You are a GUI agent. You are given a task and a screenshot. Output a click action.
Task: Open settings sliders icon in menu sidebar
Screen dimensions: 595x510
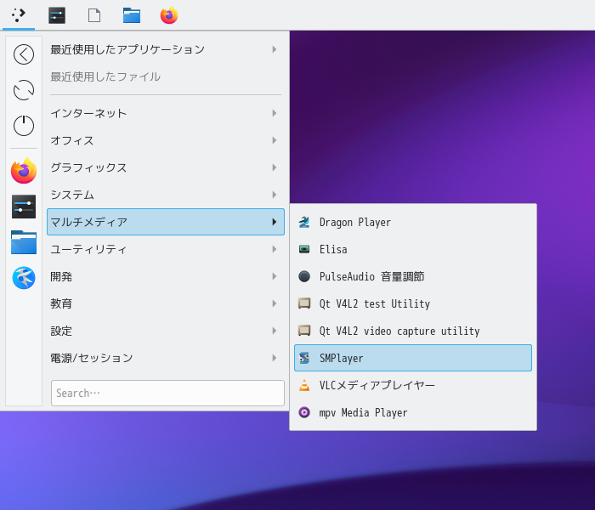tap(24, 207)
